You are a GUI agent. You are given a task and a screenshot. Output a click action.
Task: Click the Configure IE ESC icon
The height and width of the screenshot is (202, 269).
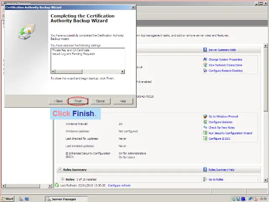(x=205, y=138)
